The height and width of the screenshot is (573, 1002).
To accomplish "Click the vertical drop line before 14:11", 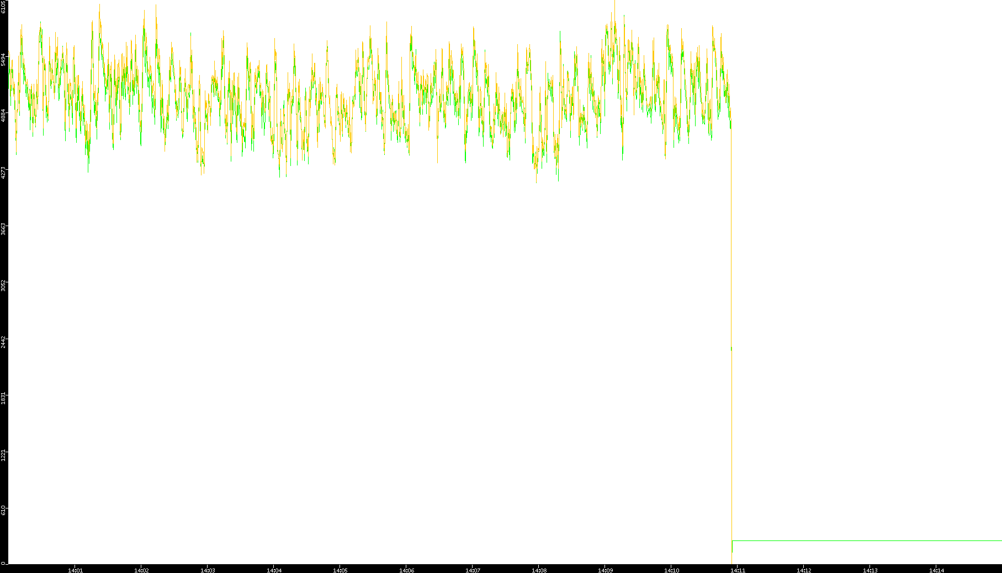I will 731,441.
